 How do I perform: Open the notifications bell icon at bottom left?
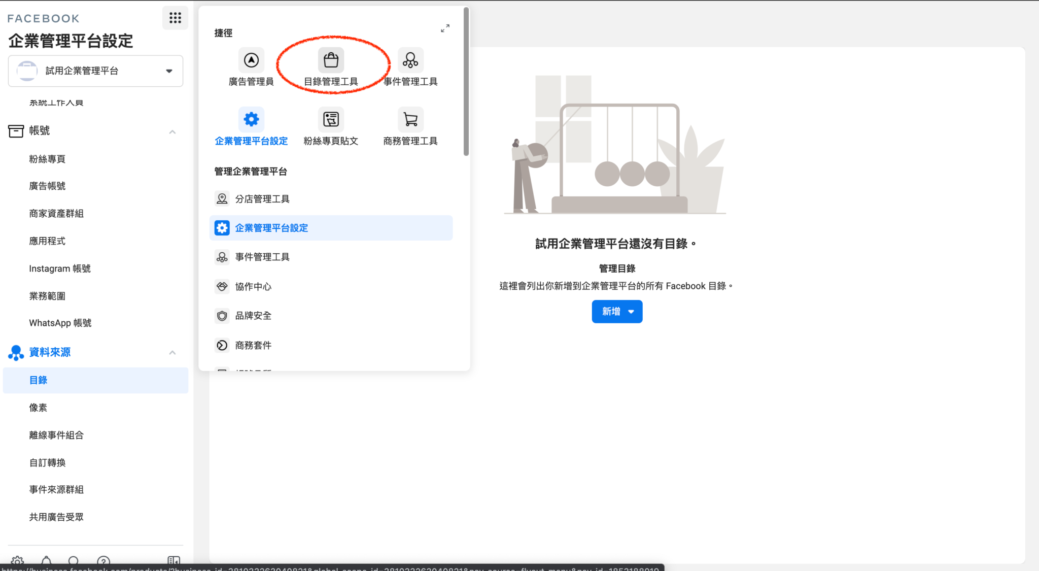click(46, 561)
